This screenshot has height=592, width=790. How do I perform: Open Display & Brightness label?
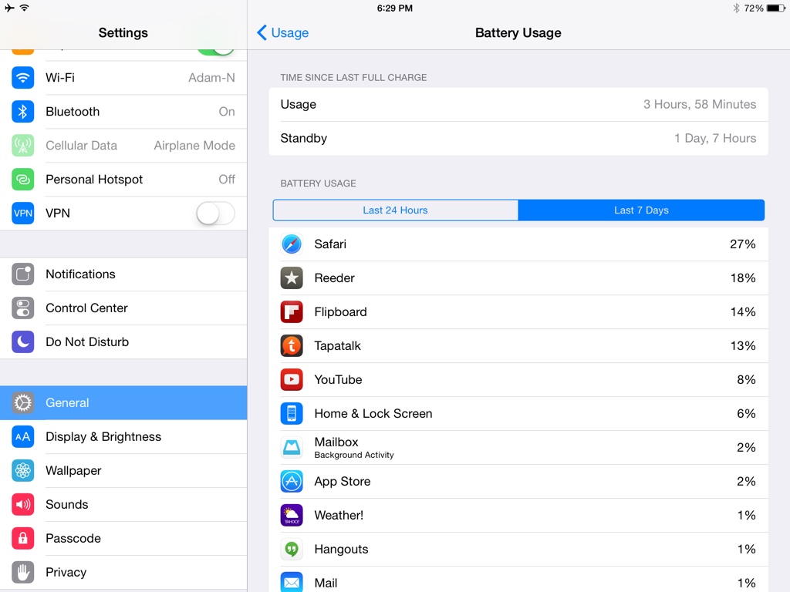coord(103,436)
